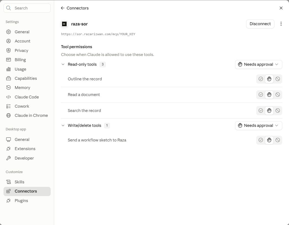This screenshot has width=289, height=225.
Task: Set Outline the record to always allow
Action: point(261,79)
